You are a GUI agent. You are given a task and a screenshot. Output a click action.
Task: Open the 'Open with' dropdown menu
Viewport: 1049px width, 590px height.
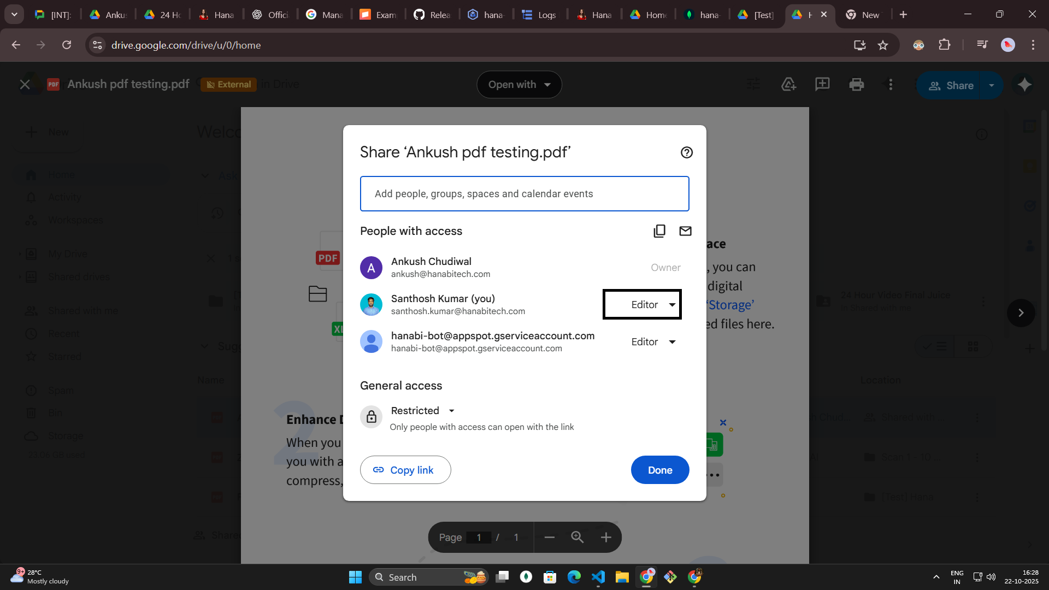point(519,85)
